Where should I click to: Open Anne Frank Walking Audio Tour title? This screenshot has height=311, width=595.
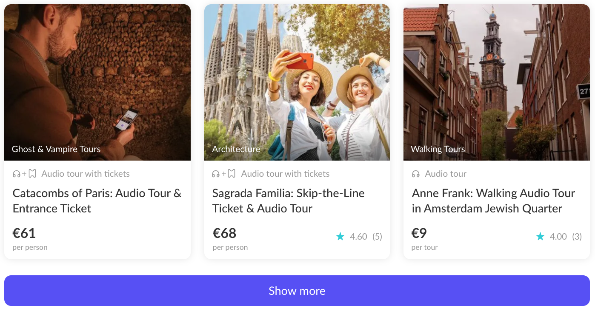[493, 201]
